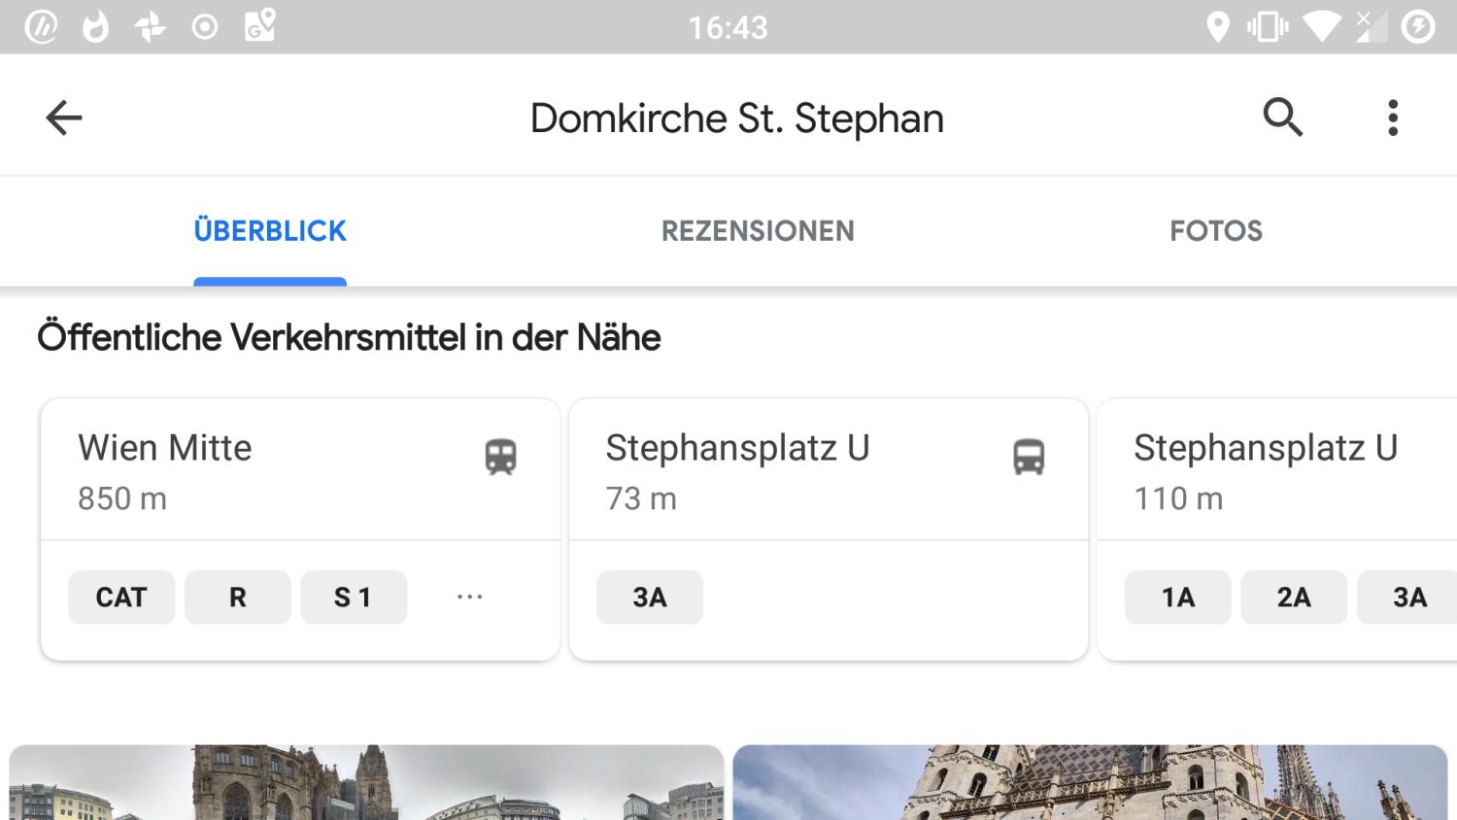Select the CAT line chip
The height and width of the screenshot is (820, 1457).
121,597
